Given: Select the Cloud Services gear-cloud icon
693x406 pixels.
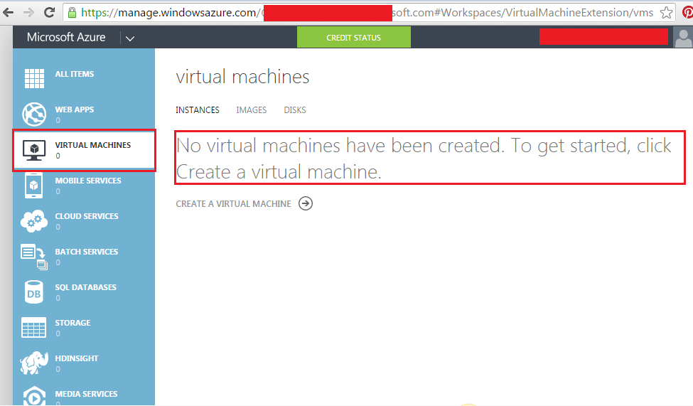Looking at the screenshot, I should pos(34,220).
